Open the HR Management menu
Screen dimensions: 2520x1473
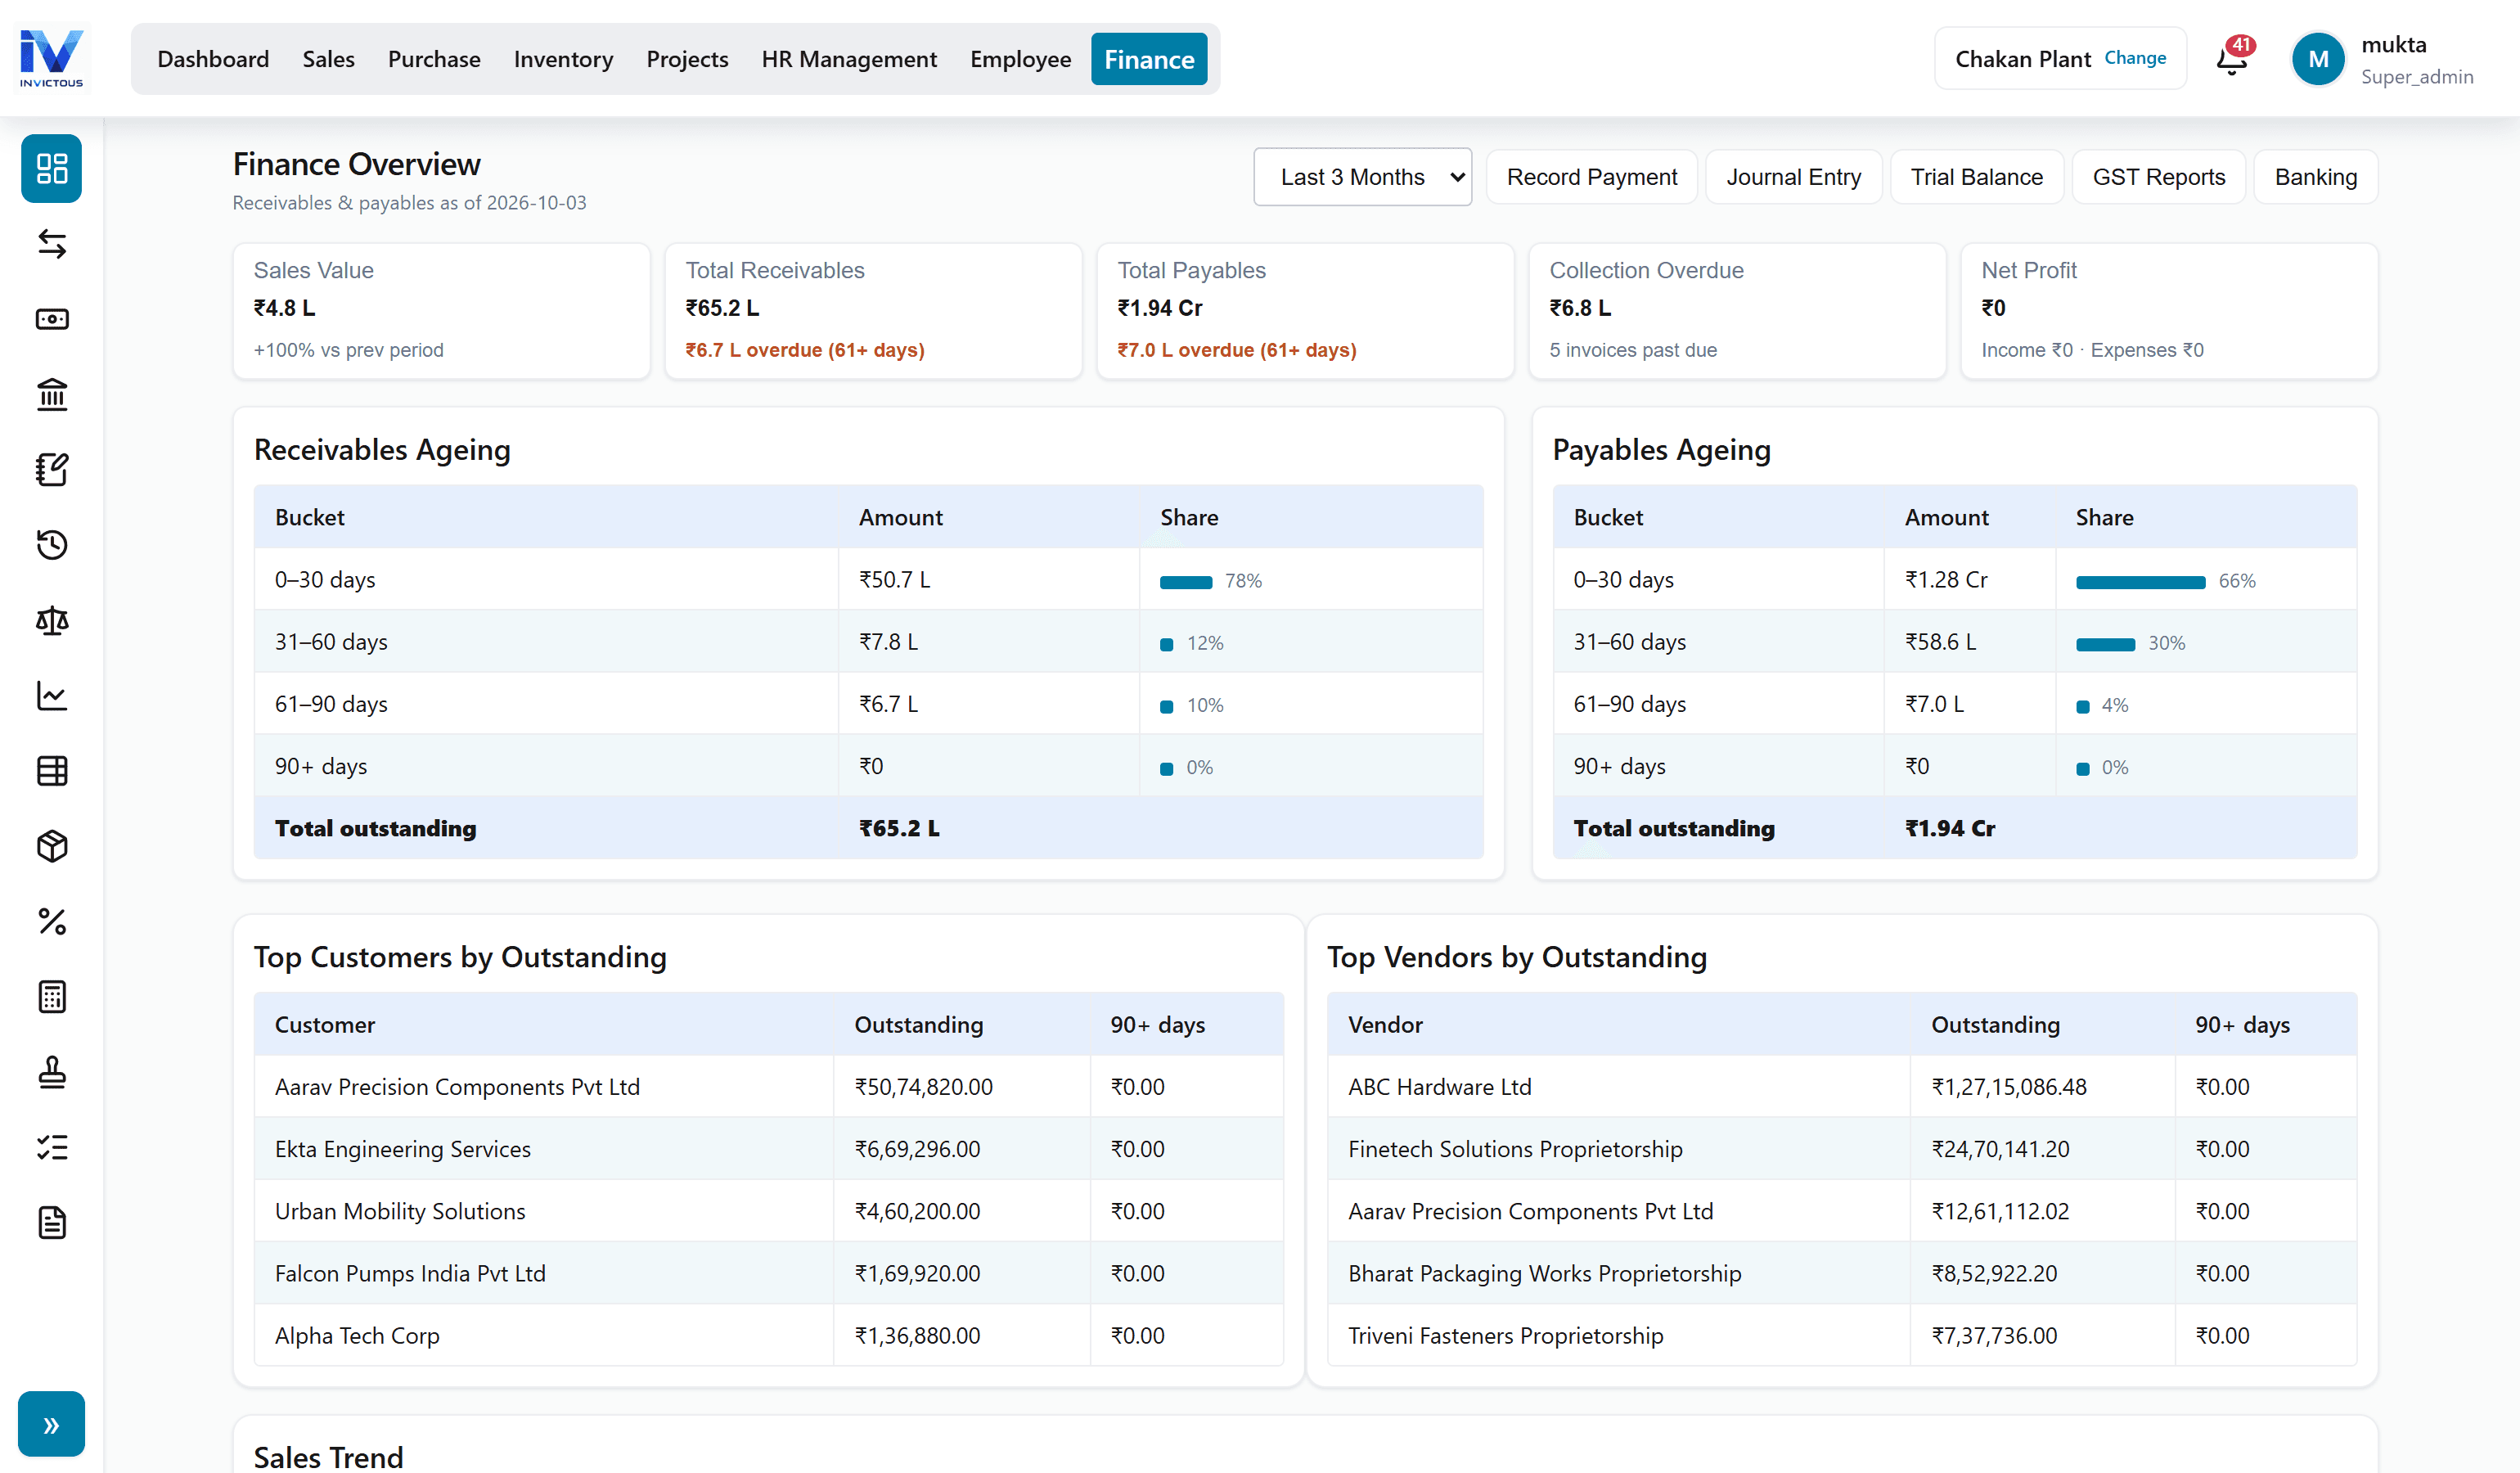(849, 59)
